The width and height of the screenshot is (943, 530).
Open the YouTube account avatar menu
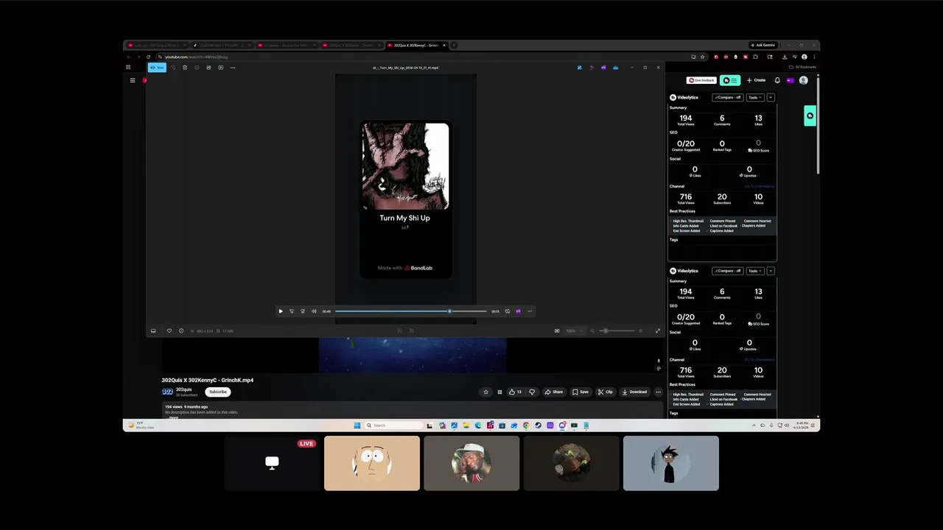(804, 80)
